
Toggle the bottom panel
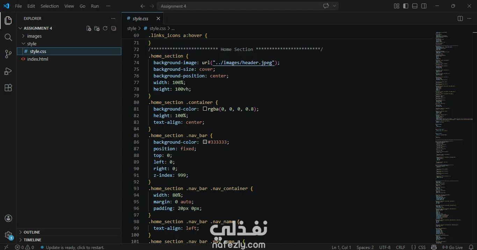415,6
